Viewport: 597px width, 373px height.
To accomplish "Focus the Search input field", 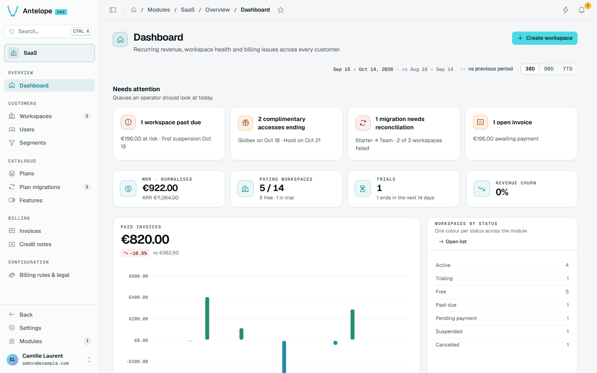I will [49, 31].
